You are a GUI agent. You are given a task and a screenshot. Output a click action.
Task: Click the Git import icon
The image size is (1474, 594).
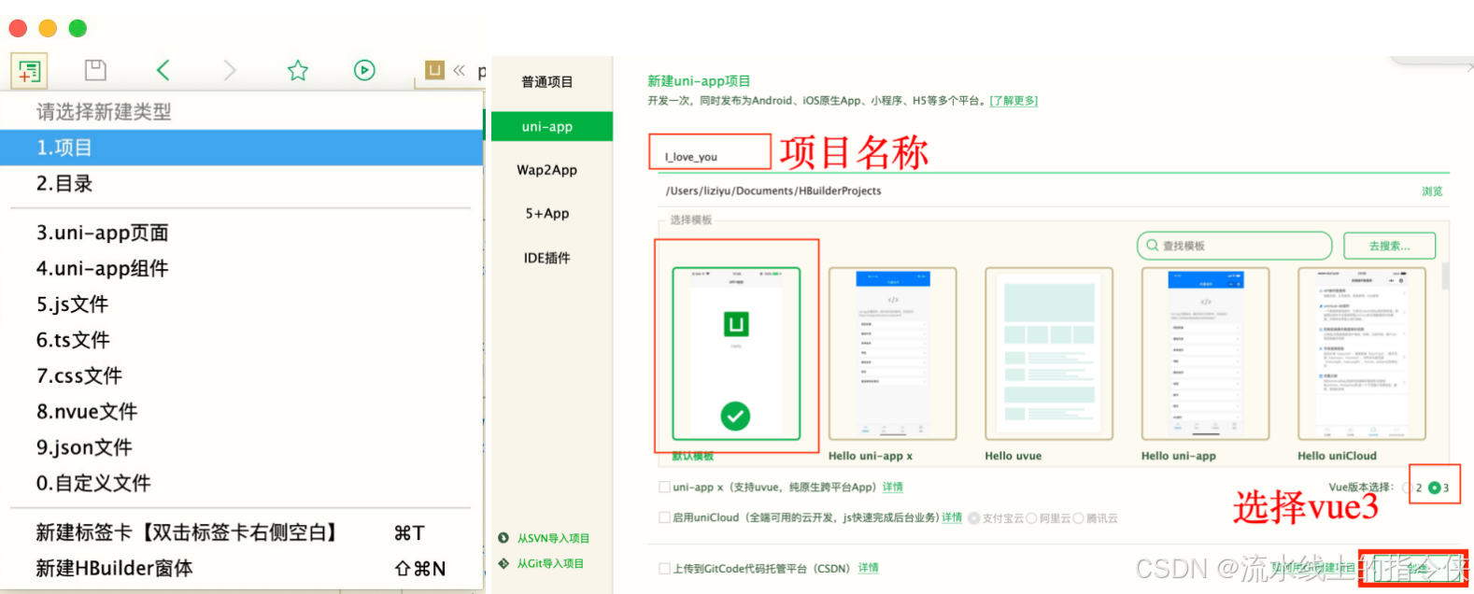(504, 563)
